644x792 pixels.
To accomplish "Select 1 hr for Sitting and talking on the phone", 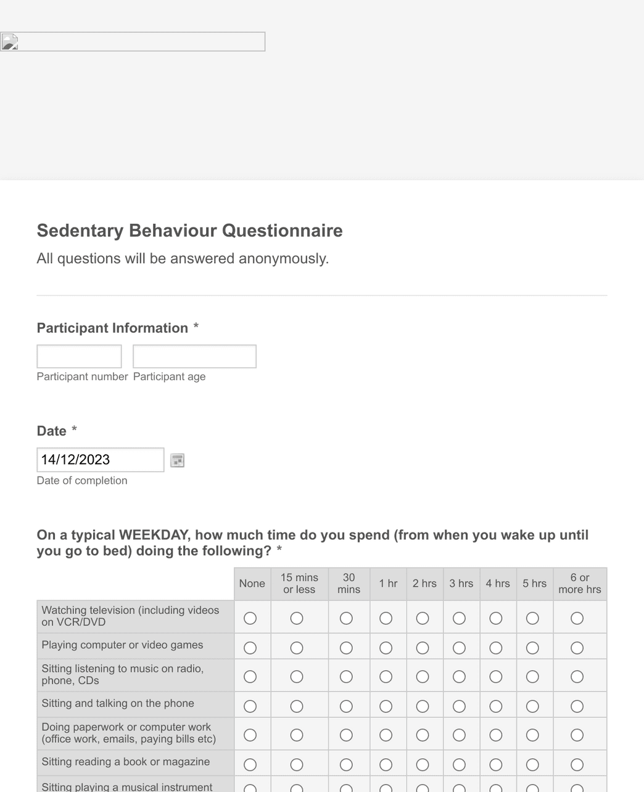I will [x=386, y=706].
